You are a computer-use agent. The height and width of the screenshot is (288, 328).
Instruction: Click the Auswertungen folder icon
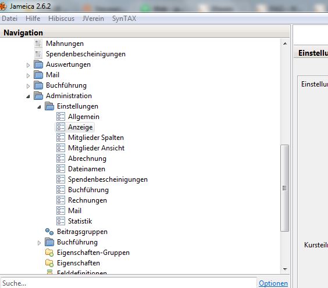coord(38,64)
